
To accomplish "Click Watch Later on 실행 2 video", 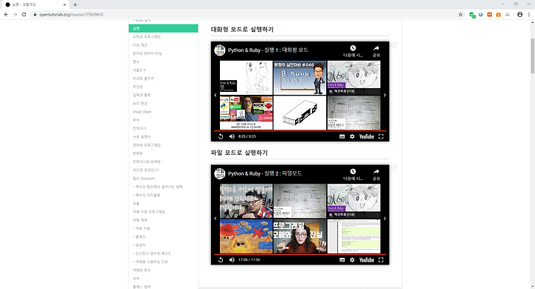I will (x=353, y=174).
